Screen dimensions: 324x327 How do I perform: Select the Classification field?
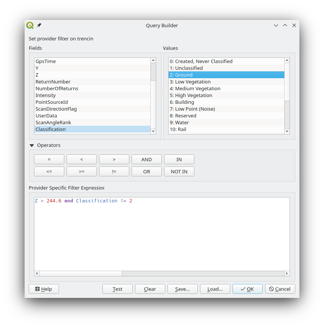[x=51, y=129]
